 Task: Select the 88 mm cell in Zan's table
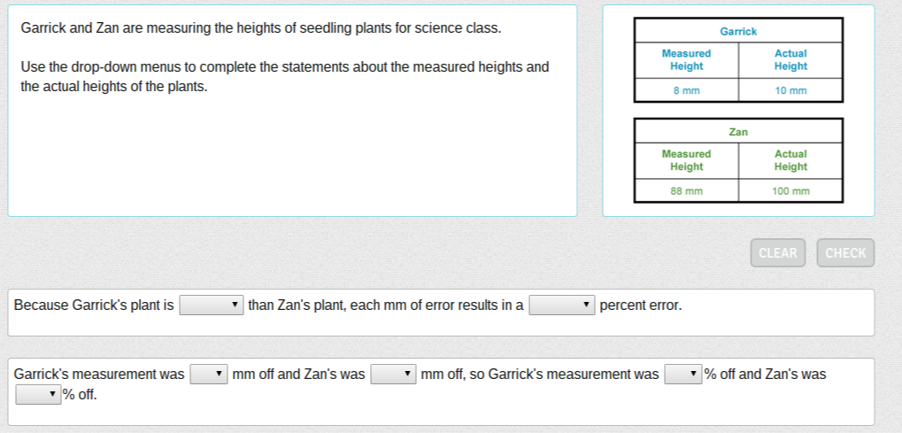[x=686, y=190]
